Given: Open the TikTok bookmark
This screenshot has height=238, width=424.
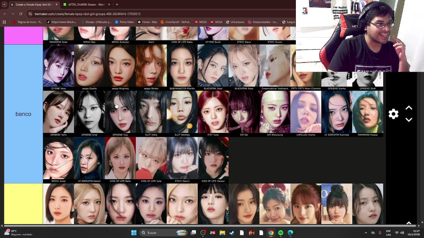Looking at the screenshot, I should [62, 22].
